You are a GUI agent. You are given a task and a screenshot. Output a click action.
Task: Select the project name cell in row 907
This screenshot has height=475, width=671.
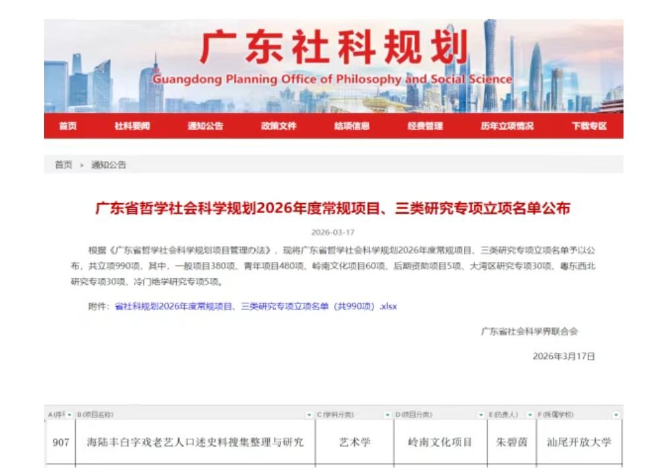pyautogui.click(x=195, y=442)
